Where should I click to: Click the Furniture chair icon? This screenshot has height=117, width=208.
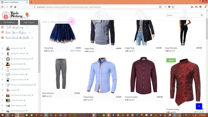(8, 90)
